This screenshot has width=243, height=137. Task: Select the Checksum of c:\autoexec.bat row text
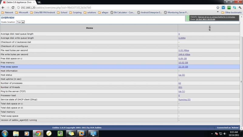(x=16, y=42)
